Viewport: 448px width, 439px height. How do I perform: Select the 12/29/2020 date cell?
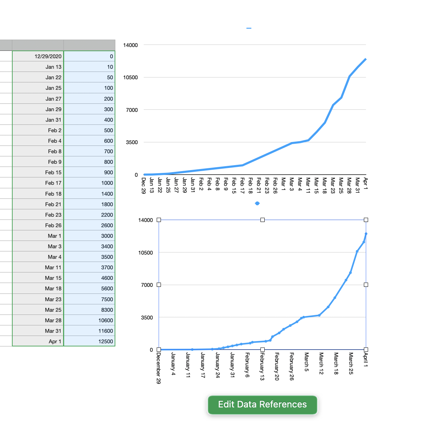tap(38, 56)
